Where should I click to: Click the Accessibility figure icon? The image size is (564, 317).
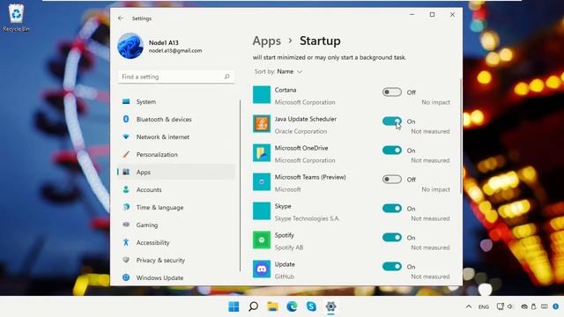pos(126,242)
